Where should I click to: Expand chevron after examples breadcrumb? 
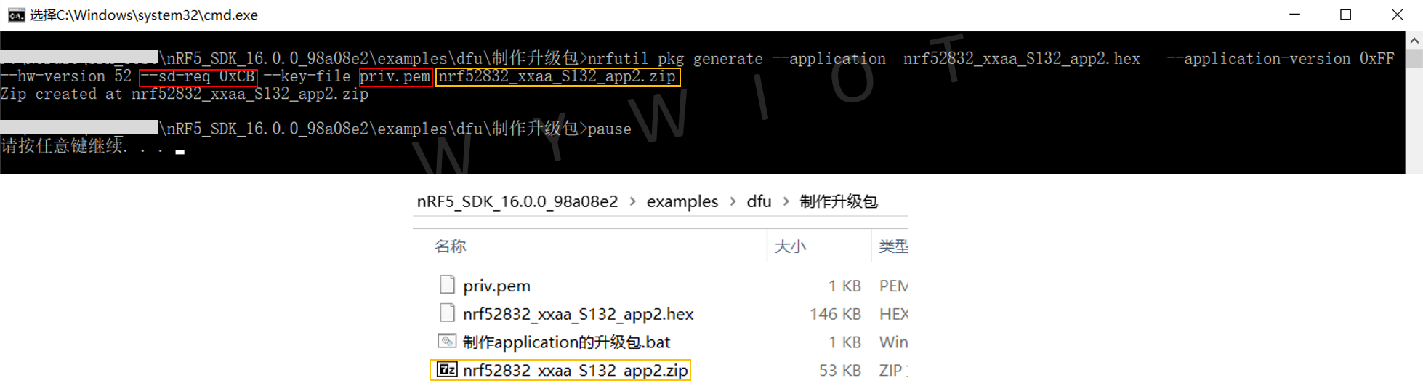pos(732,201)
